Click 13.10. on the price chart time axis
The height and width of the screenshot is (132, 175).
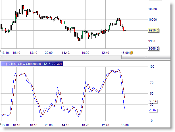coord(5,53)
